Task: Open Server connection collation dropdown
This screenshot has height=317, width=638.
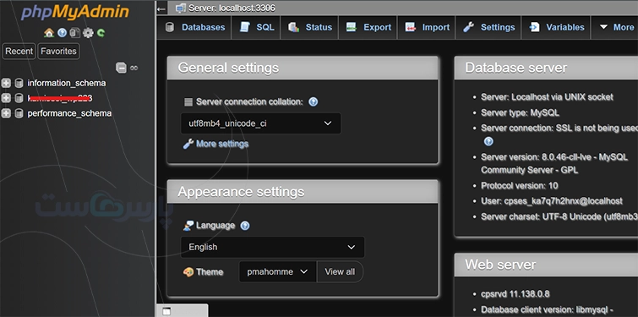Action: coord(260,123)
